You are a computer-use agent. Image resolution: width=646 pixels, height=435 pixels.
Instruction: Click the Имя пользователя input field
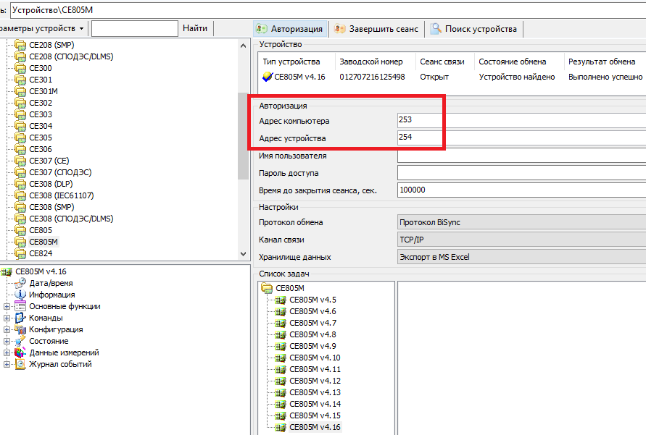521,156
